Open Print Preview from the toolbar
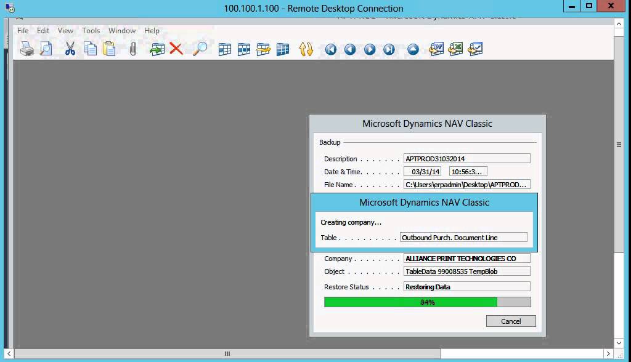This screenshot has height=362, width=631. (46, 49)
